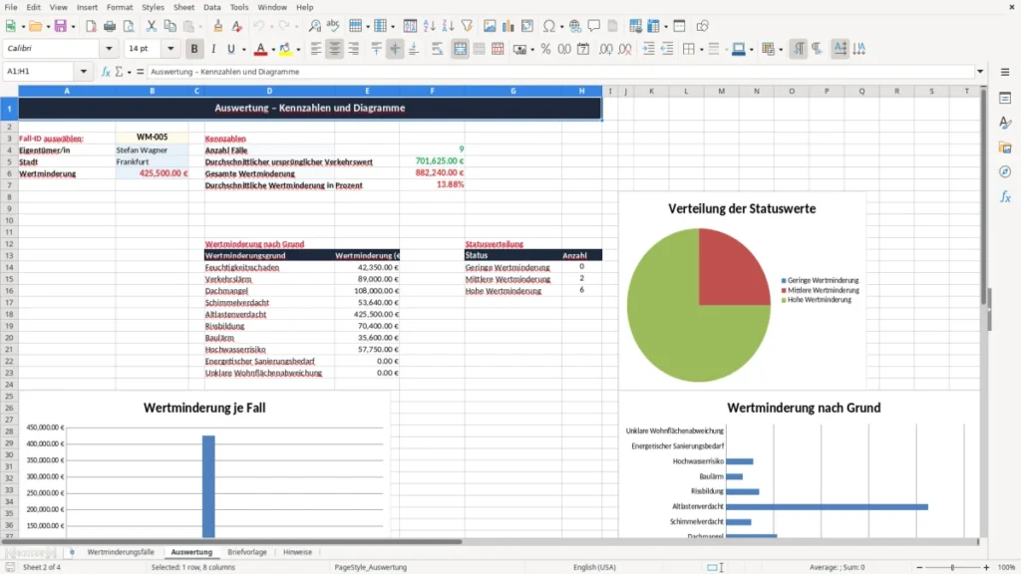Open the sidebar Navigator panel
This screenshot has height=574, width=1021.
(x=1005, y=171)
